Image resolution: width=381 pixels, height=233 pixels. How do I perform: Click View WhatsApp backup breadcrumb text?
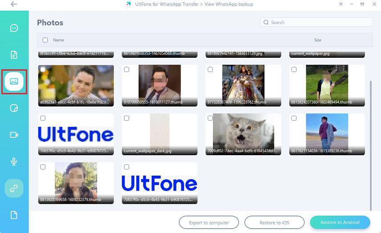click(x=229, y=4)
